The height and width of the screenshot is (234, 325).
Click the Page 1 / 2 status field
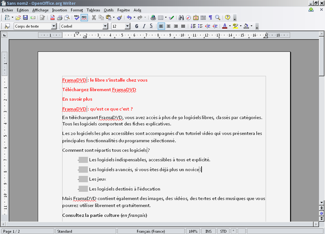(x=28, y=231)
